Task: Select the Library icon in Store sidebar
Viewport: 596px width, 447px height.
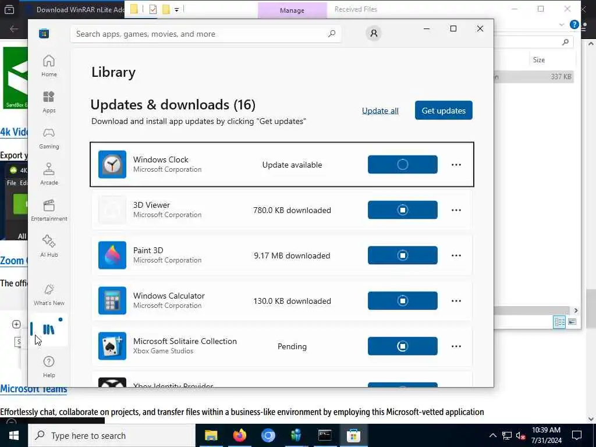Action: click(49, 329)
